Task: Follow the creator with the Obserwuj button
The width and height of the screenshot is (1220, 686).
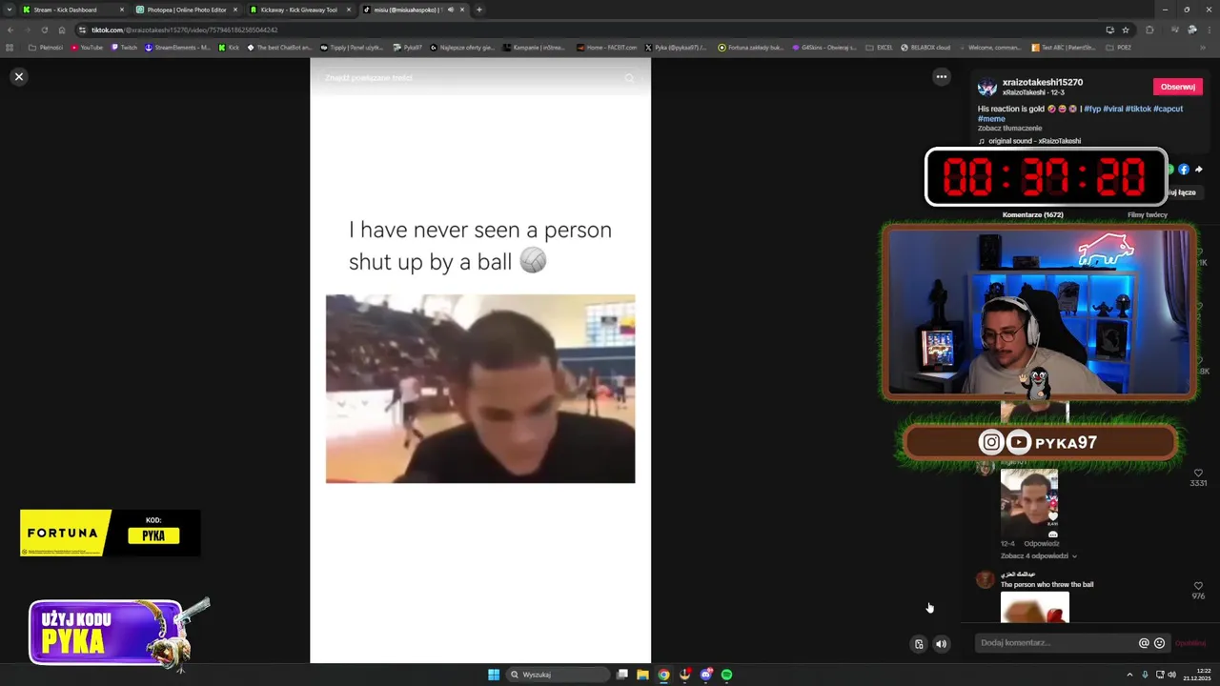Action: click(1177, 87)
